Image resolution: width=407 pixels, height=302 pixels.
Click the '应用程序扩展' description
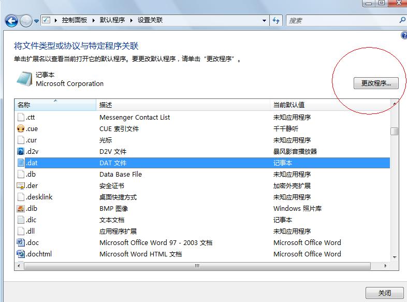tap(118, 231)
